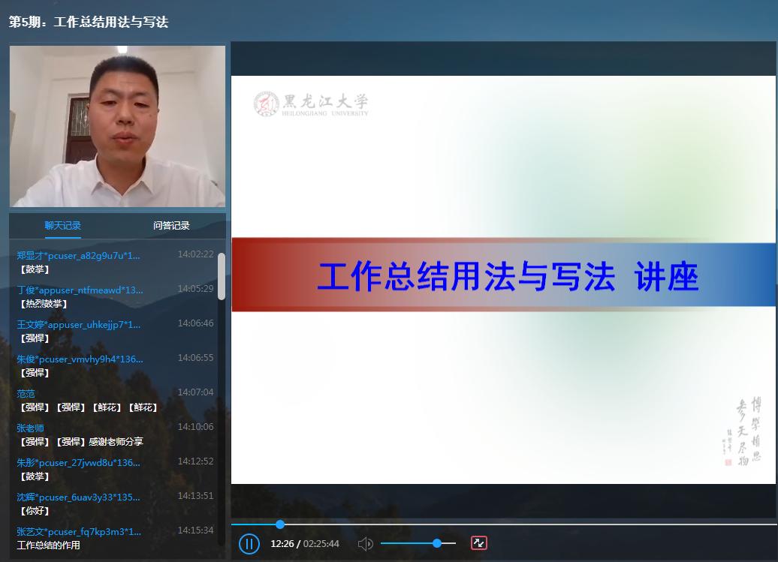The height and width of the screenshot is (562, 778).
Task: Select 王文婷's chat username
Action: [78, 324]
